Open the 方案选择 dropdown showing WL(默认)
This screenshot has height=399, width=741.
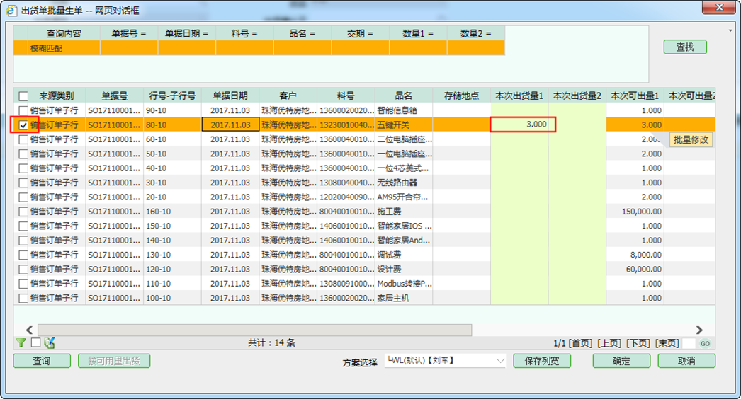[x=445, y=361]
